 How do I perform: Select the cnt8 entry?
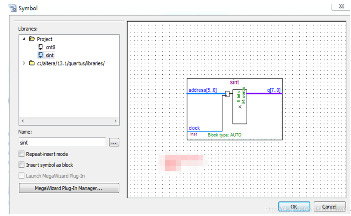[51, 47]
